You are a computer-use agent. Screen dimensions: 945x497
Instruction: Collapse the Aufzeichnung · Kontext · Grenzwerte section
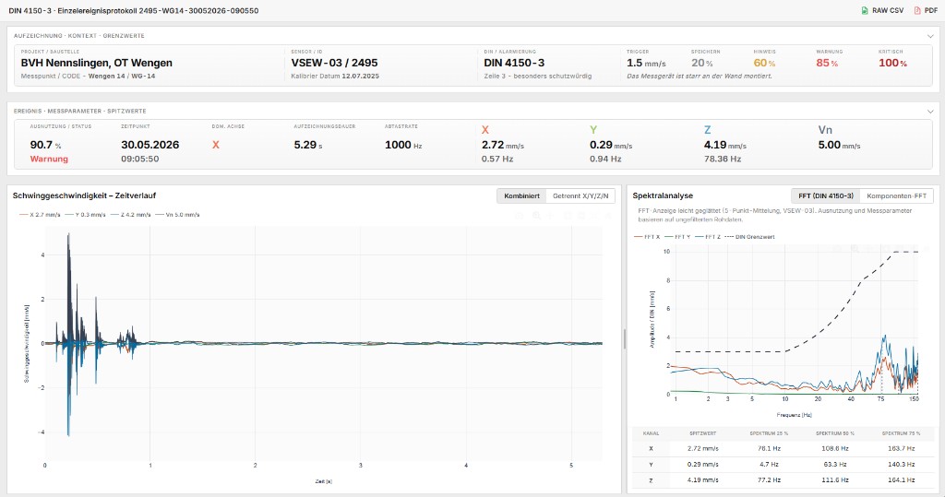coord(930,36)
